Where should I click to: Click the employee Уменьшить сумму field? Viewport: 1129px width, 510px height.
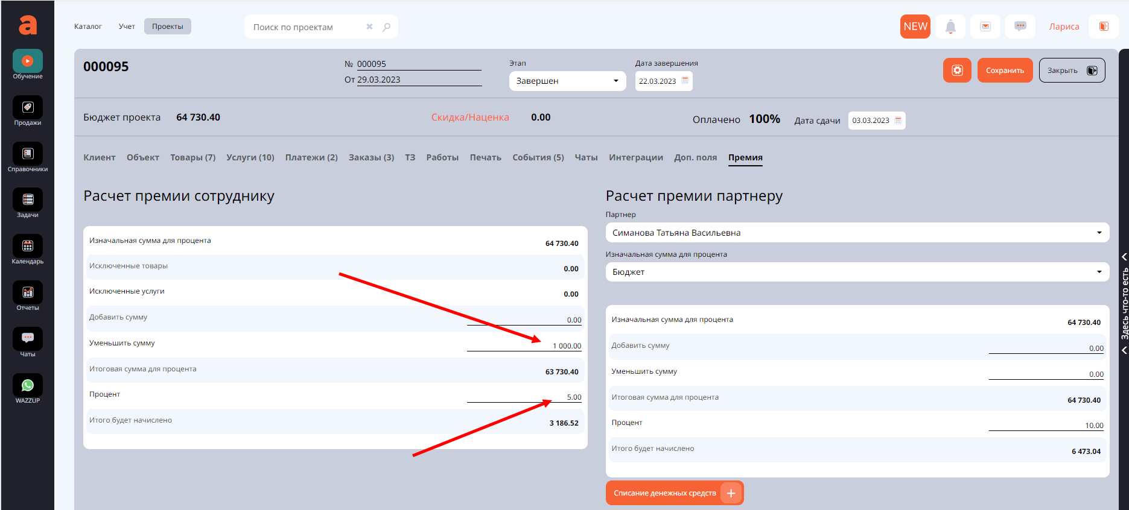pyautogui.click(x=524, y=345)
